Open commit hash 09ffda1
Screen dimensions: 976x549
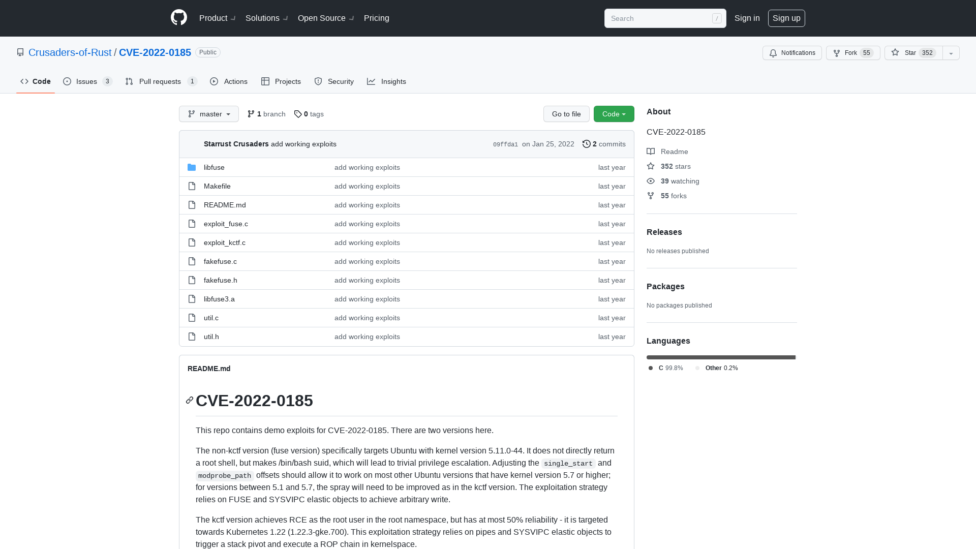click(x=505, y=144)
